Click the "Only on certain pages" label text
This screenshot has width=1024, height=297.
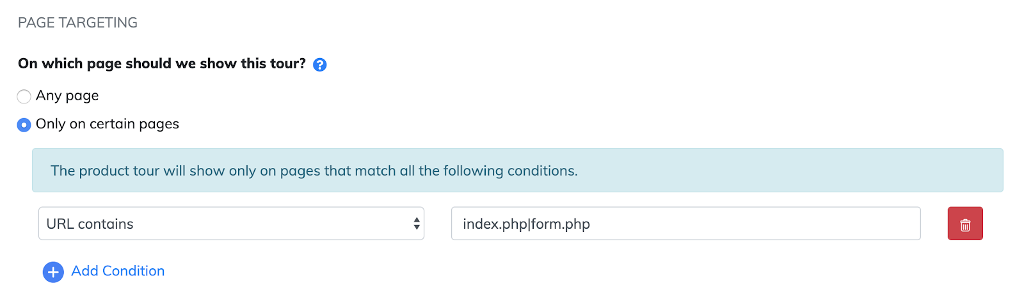(x=108, y=124)
